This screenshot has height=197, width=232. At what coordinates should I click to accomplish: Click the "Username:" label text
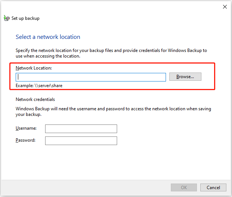tap(26, 128)
